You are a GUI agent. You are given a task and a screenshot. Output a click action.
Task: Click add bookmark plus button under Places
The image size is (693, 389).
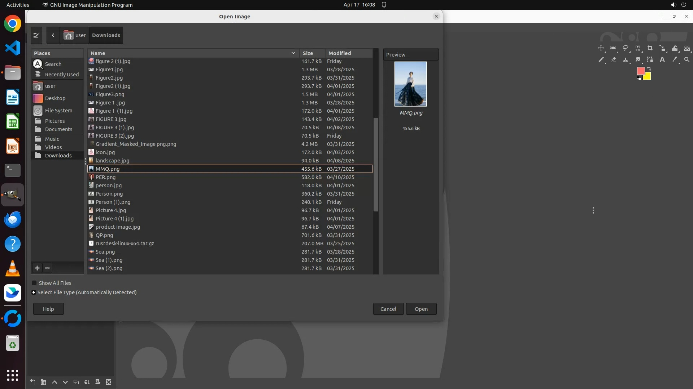coord(37,268)
